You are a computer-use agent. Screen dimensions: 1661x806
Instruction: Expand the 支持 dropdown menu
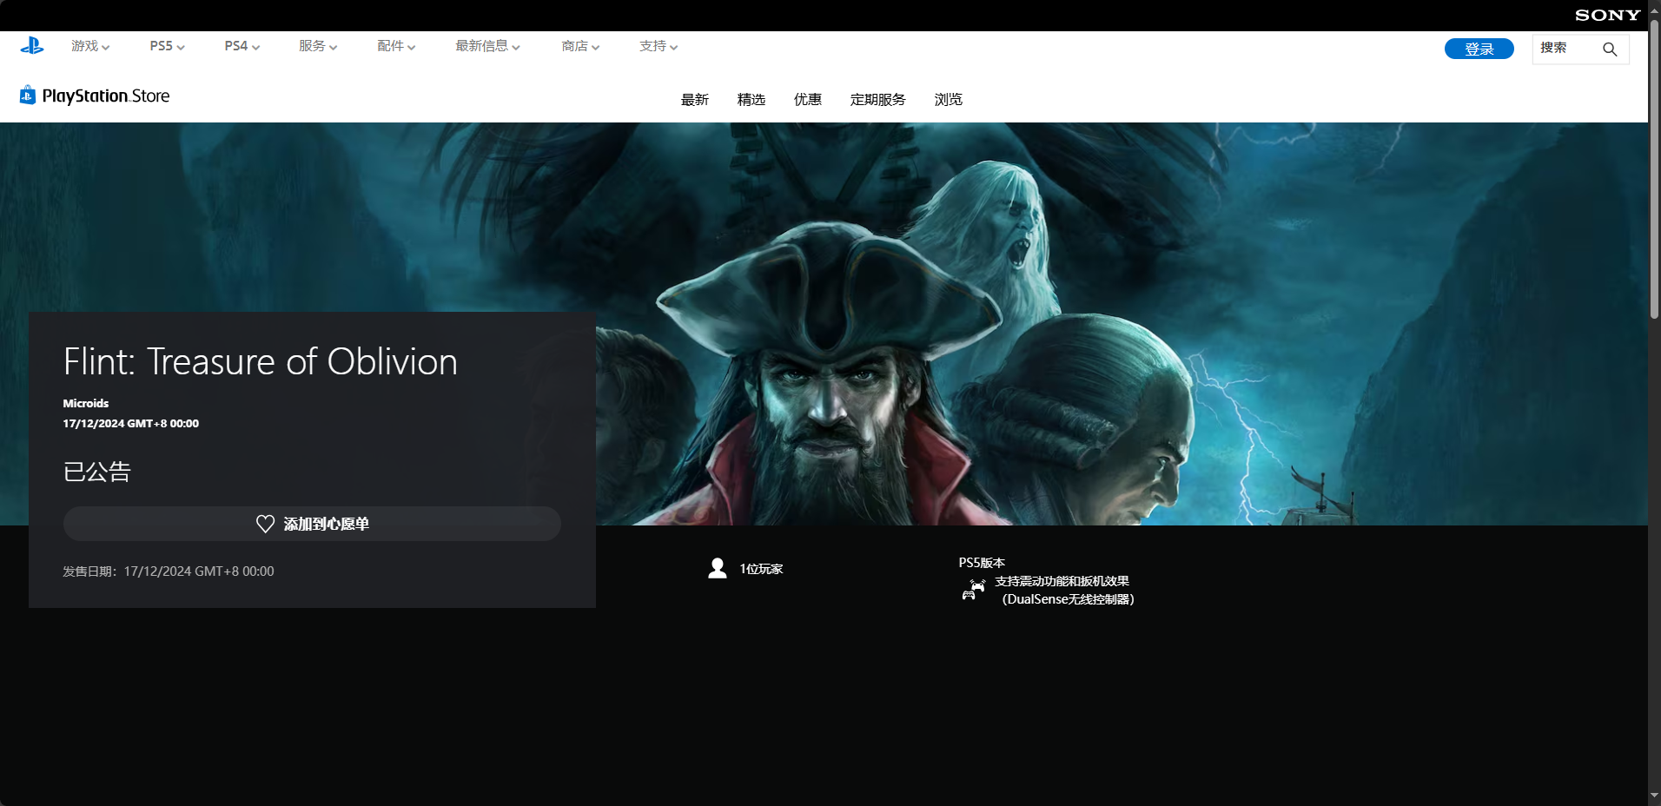(x=658, y=46)
